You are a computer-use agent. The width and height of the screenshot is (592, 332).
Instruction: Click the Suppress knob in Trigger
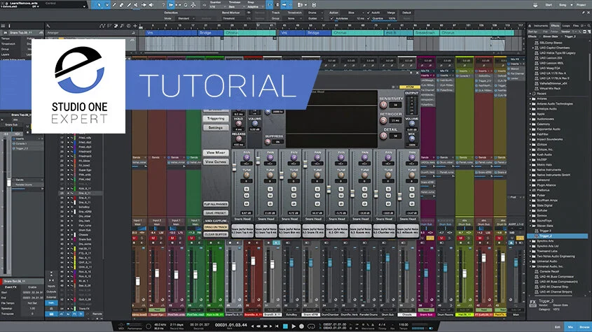coord(268,142)
